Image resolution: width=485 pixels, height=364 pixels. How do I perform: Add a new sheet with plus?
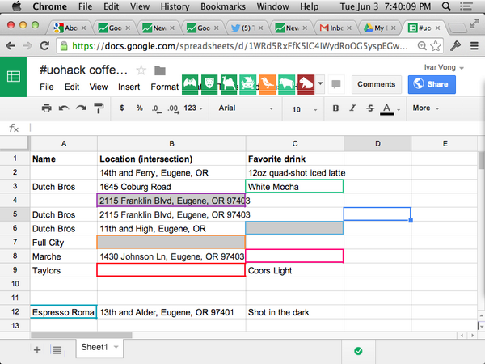[x=37, y=350]
